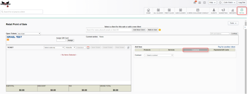This screenshot has height=94, width=249.
Task: Focus the search or jump to client field
Action: pos(22,12)
